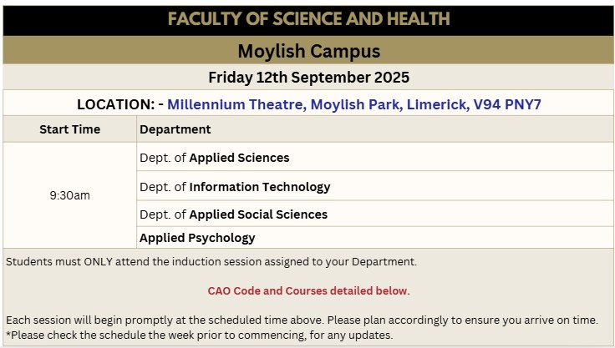Select the 9:30am start time cell

tap(70, 195)
